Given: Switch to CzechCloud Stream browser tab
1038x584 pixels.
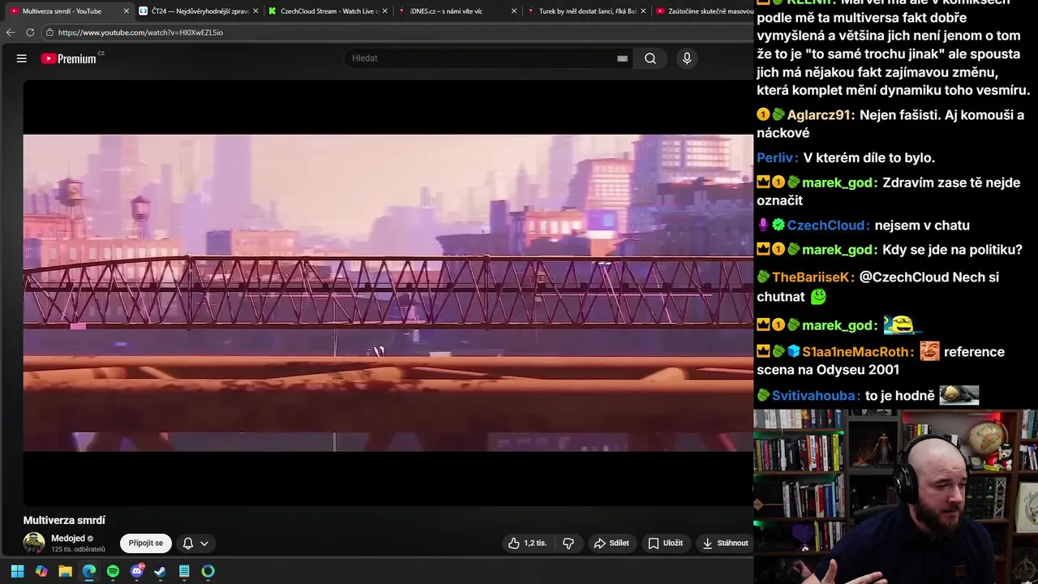Looking at the screenshot, I should pyautogui.click(x=328, y=11).
